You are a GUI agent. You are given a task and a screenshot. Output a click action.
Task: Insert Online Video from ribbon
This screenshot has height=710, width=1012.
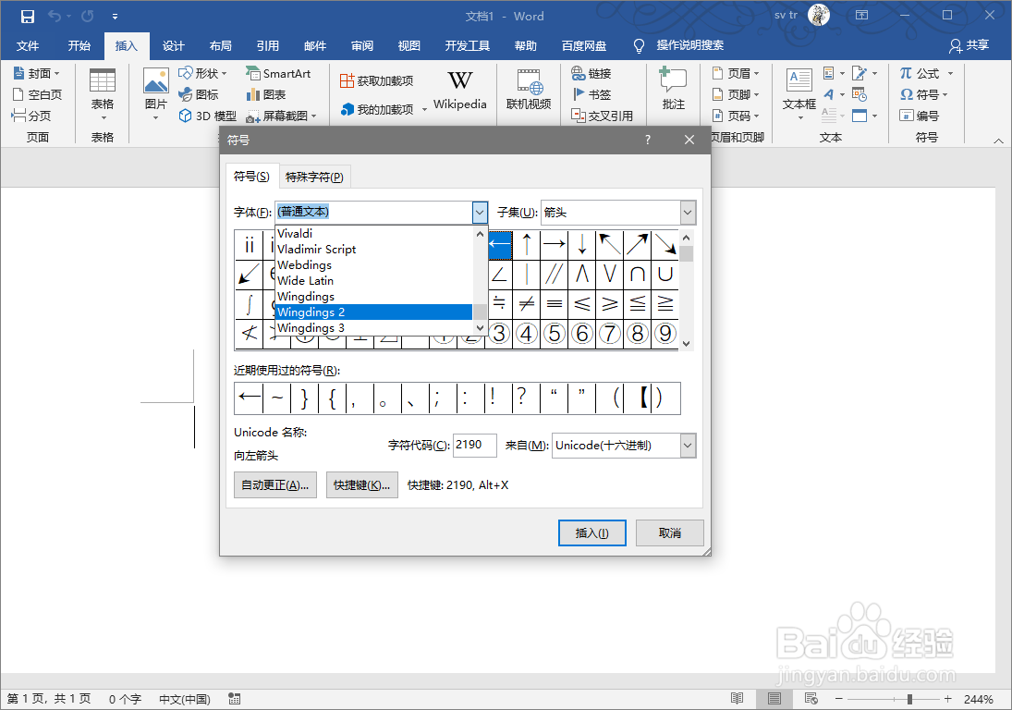528,89
